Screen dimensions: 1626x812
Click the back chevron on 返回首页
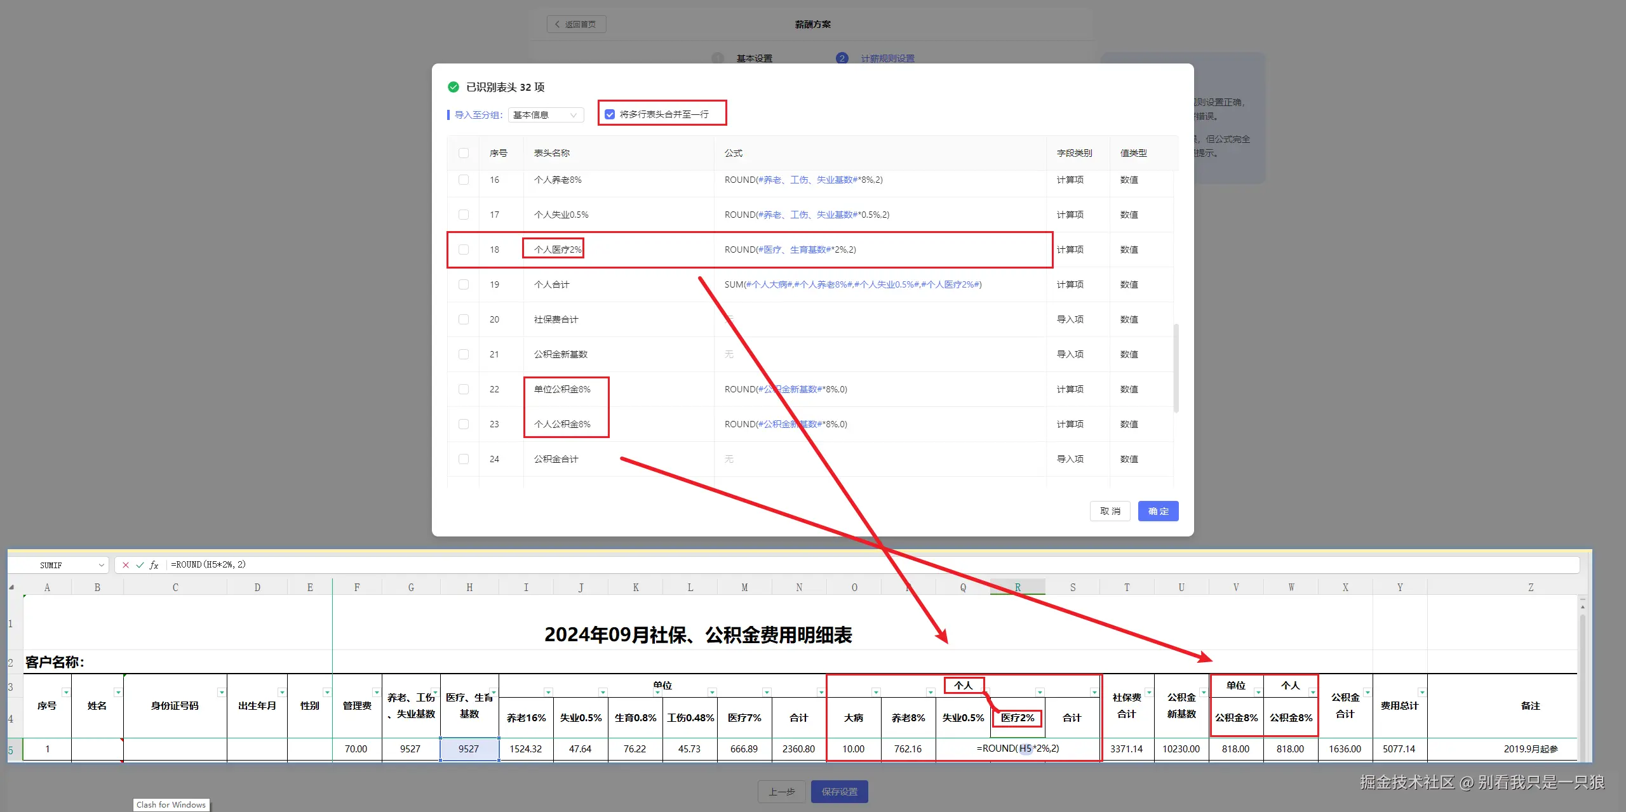(556, 23)
